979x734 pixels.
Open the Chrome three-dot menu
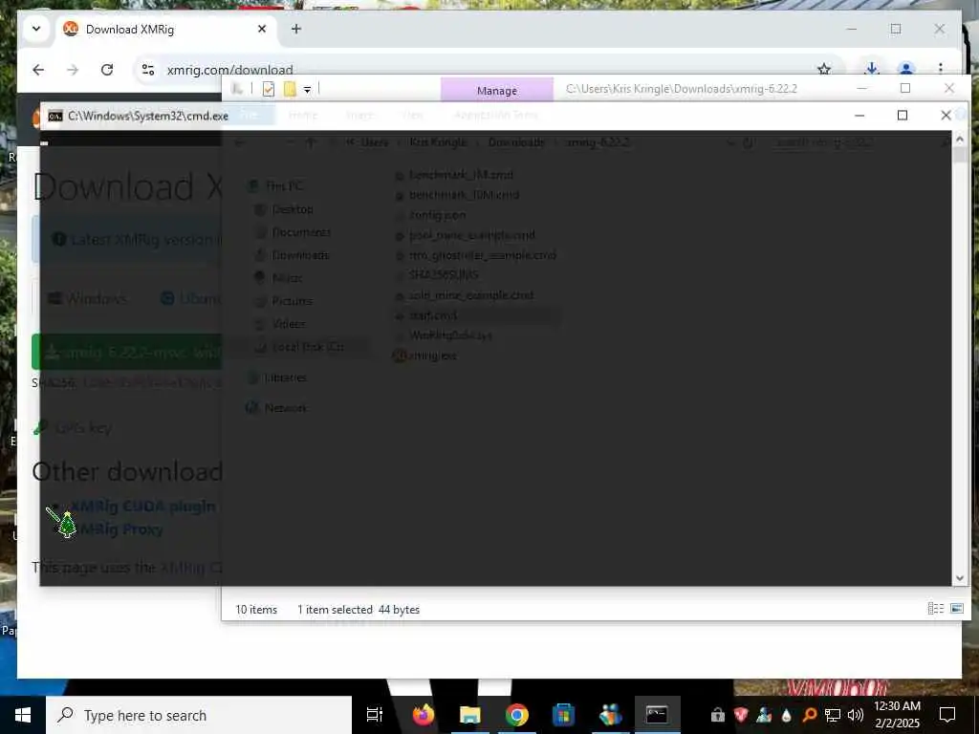[941, 68]
